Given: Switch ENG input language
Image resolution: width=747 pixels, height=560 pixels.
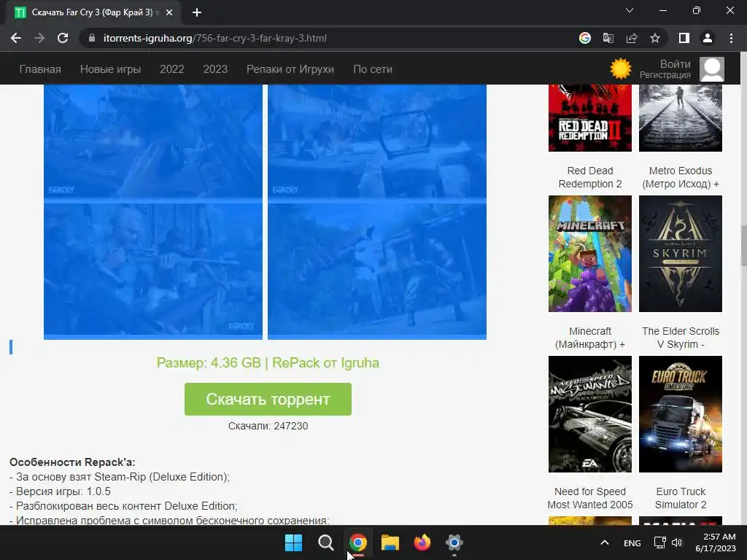Looking at the screenshot, I should pos(632,543).
